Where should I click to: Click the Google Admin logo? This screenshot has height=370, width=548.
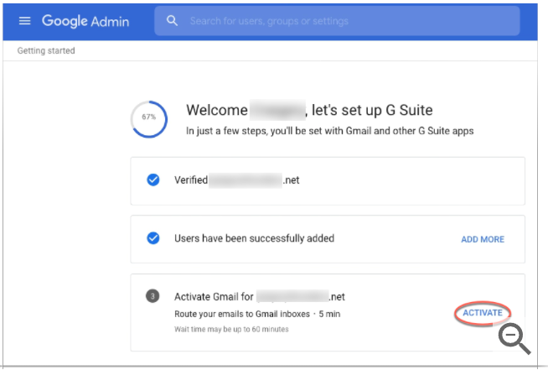click(85, 21)
